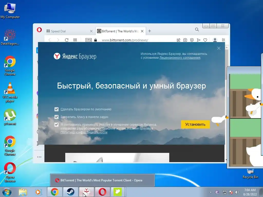Viewport: 263px width, 197px height.
Task: Select the DataWagon desktop shortcut
Action: tap(10, 37)
